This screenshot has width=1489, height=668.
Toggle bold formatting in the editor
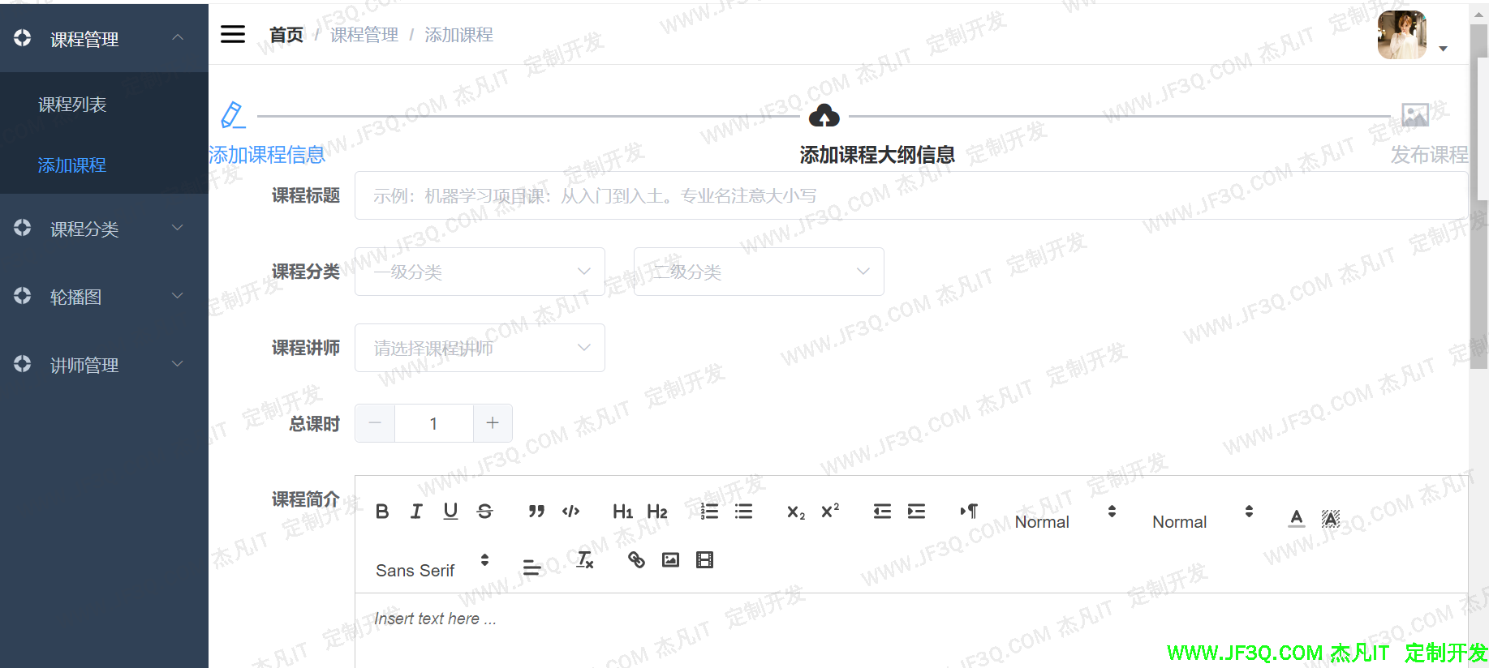pyautogui.click(x=382, y=512)
